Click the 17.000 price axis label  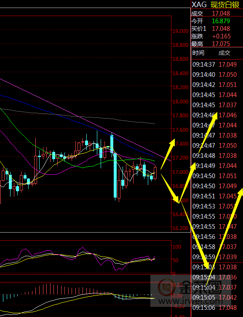[180, 172]
